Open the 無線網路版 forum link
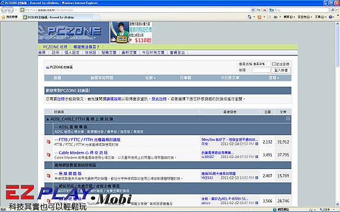 pos(68,174)
